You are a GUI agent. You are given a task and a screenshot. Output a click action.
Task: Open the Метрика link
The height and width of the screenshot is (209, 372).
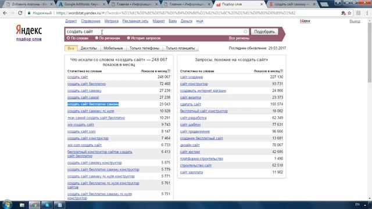click(111, 21)
